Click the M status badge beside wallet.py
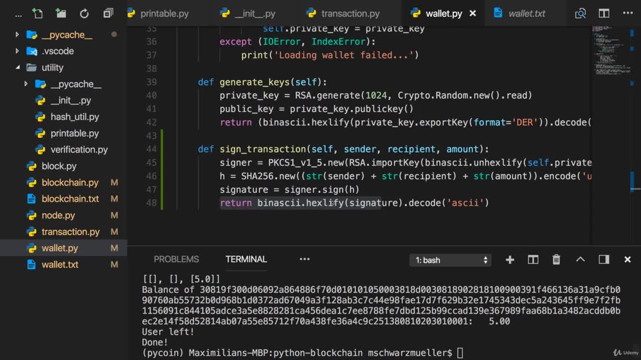This screenshot has height=360, width=641. tap(114, 248)
